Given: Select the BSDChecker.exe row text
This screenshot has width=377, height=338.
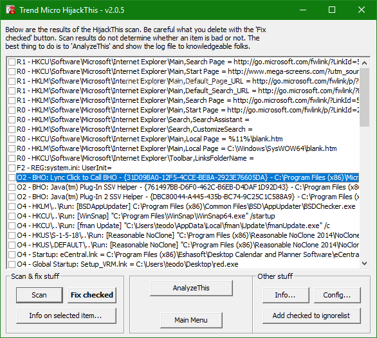Looking at the screenshot, I should tap(186, 206).
